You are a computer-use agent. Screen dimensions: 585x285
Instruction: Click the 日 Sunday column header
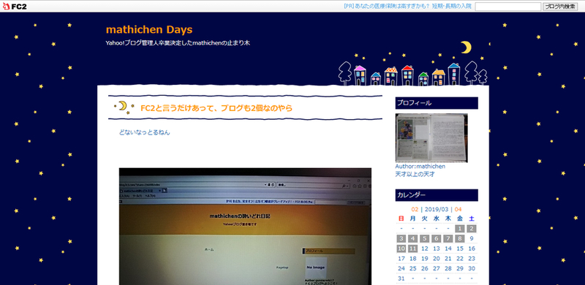tap(401, 218)
